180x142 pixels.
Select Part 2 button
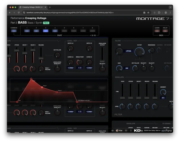tap(36, 31)
